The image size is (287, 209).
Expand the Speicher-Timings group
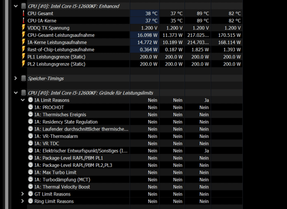(x=16, y=78)
